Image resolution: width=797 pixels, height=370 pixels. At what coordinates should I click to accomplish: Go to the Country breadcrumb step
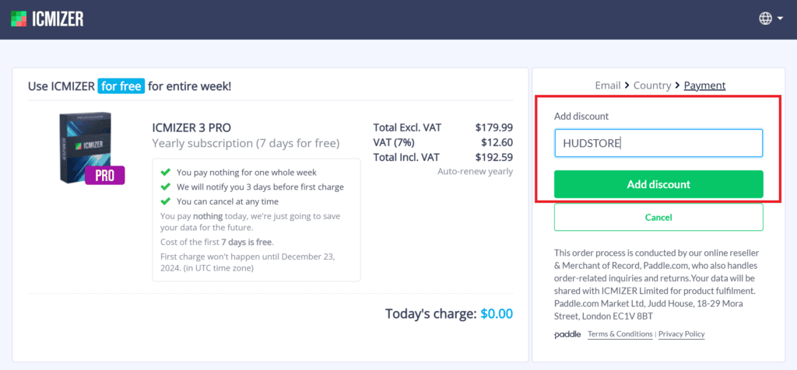point(651,86)
